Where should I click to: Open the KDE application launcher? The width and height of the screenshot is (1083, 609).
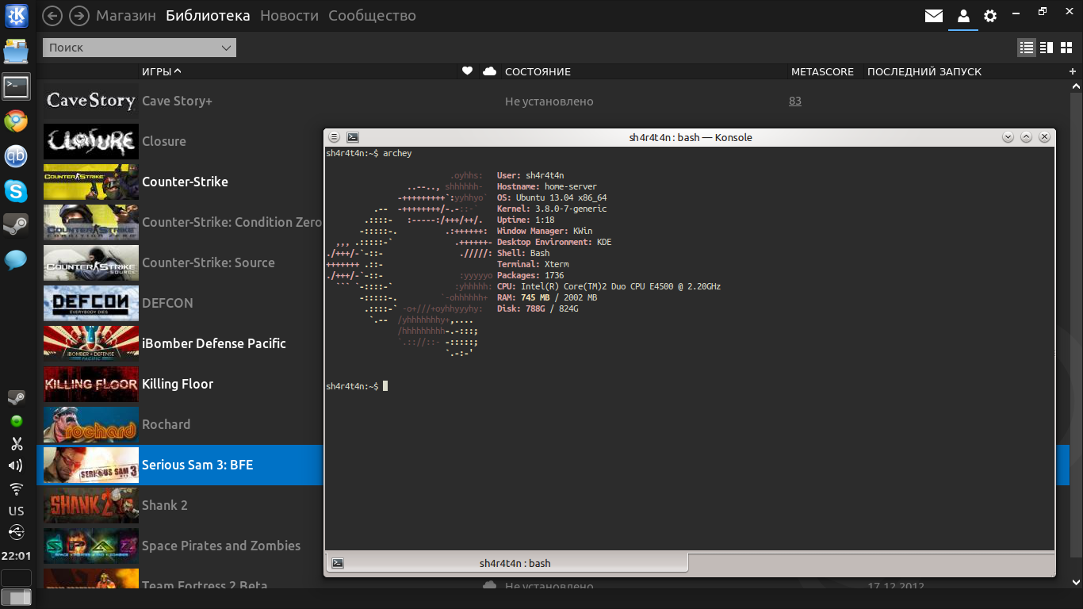17,16
